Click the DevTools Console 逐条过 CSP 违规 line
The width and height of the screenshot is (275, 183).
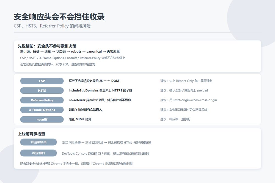pos(105,154)
